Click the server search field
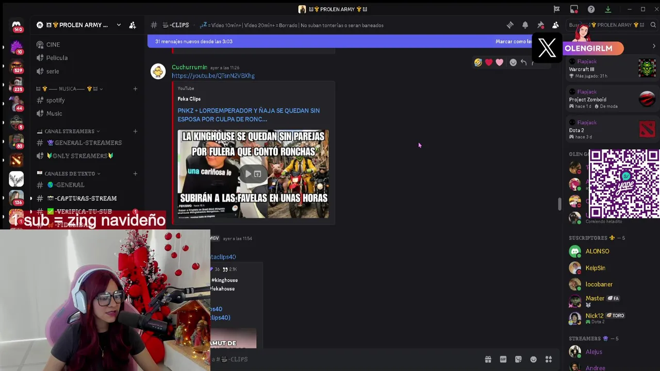Viewport: 660px width, 371px height. 612,25
